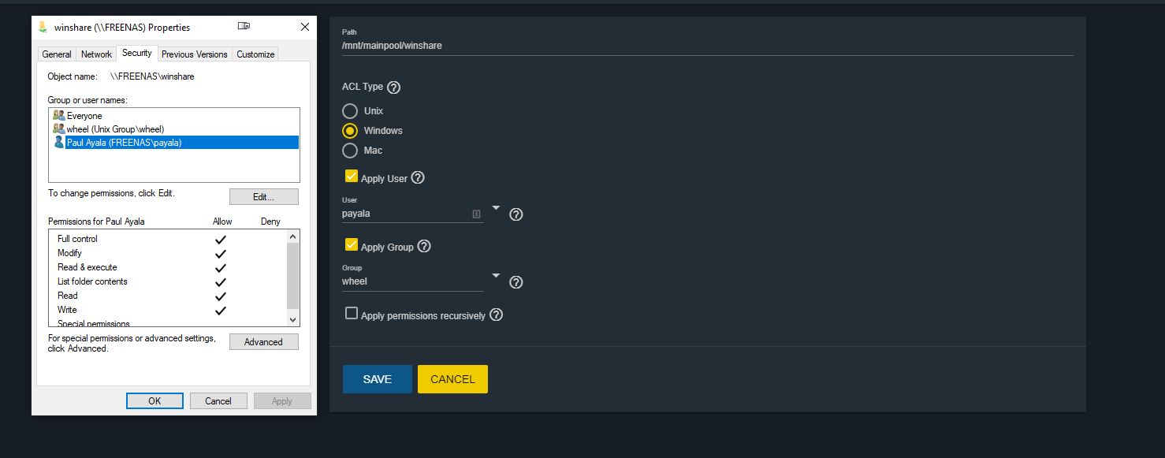The image size is (1165, 458).
Task: Switch to the General tab
Action: tap(57, 54)
